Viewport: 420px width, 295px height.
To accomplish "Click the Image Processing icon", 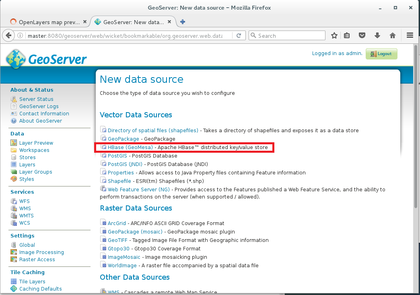I will point(14,252).
